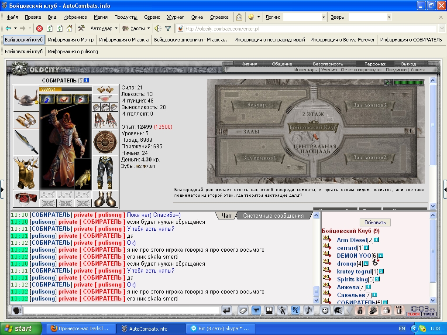Go to home page via house icon
The width and height of the screenshot is (447, 335).
tap(69, 28)
